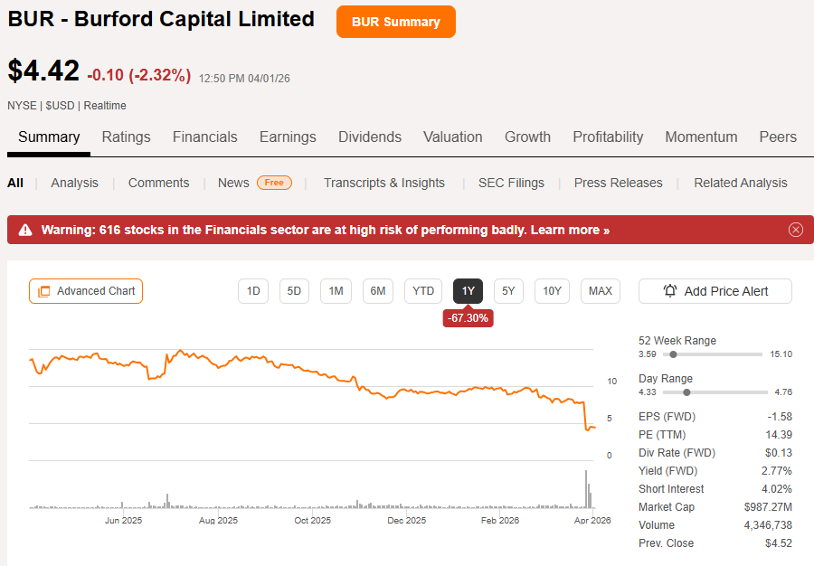Switch to the Financials tab
The image size is (814, 566).
pos(205,137)
